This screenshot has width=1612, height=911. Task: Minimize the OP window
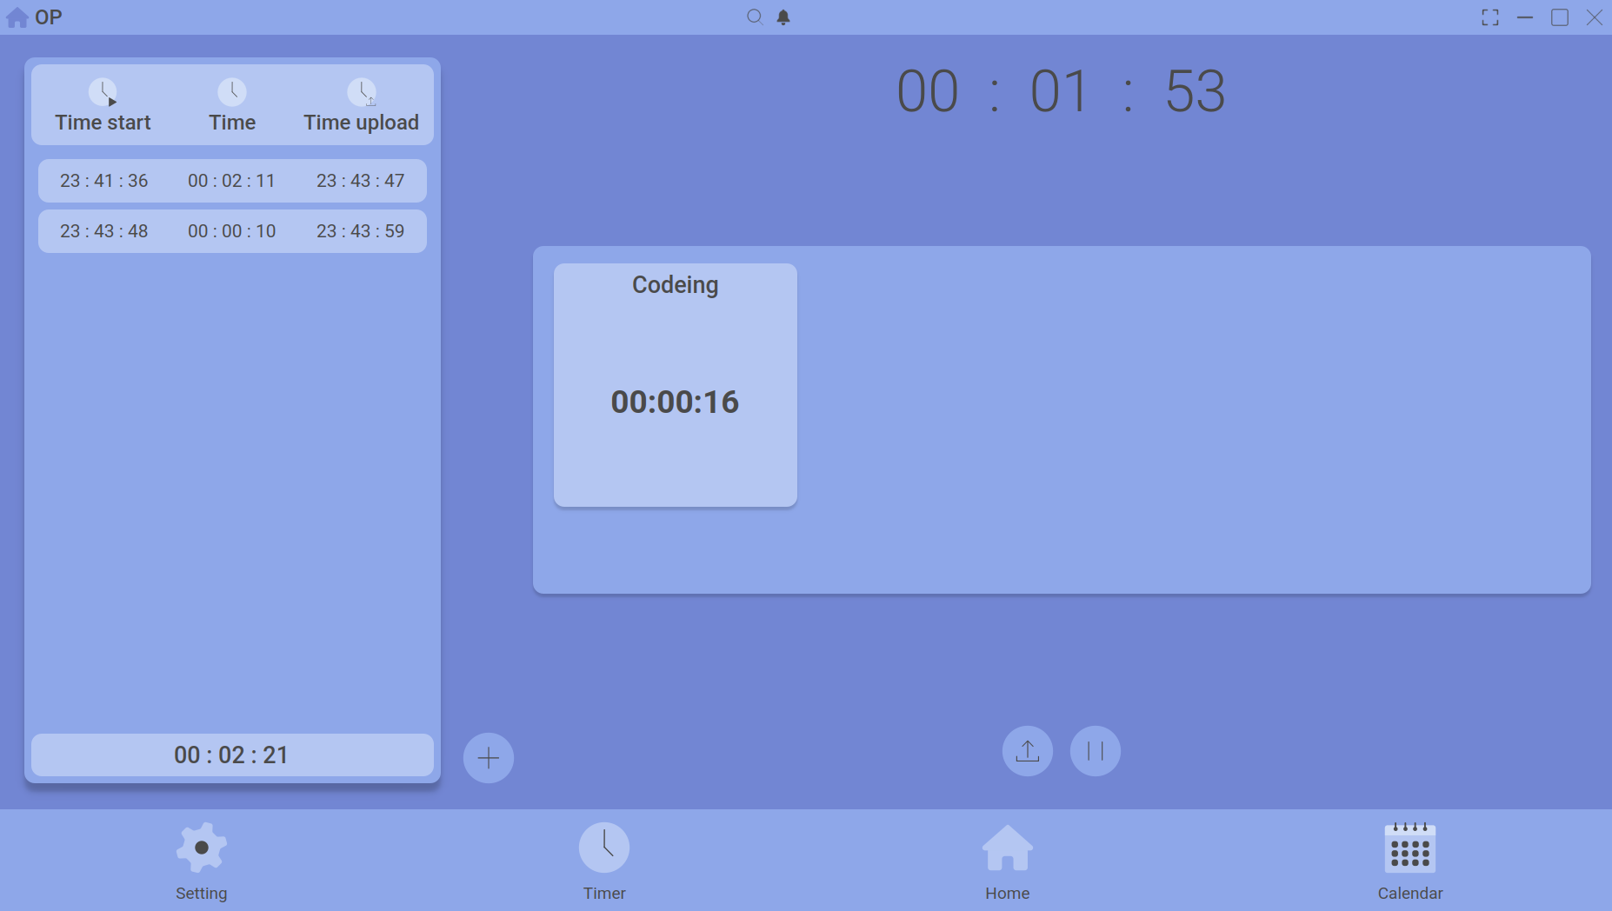(1525, 17)
